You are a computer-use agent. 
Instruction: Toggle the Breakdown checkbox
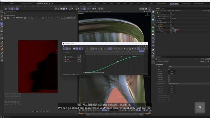tap(169, 79)
